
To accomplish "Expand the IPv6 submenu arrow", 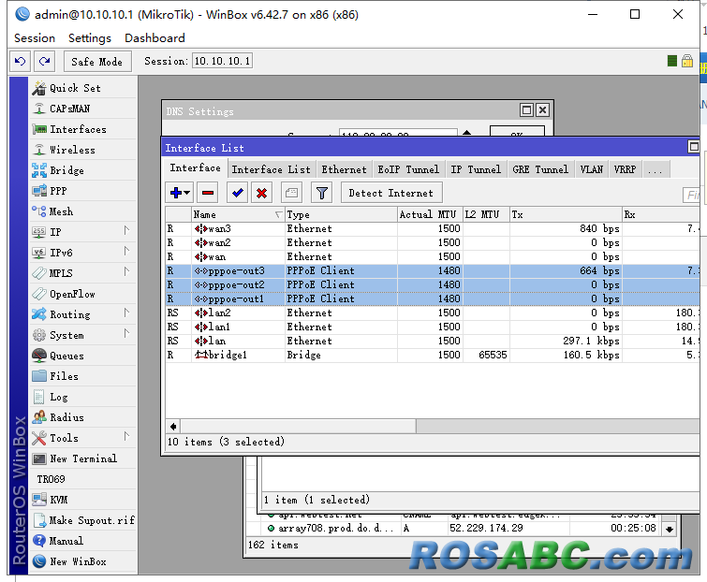I will coord(126,252).
